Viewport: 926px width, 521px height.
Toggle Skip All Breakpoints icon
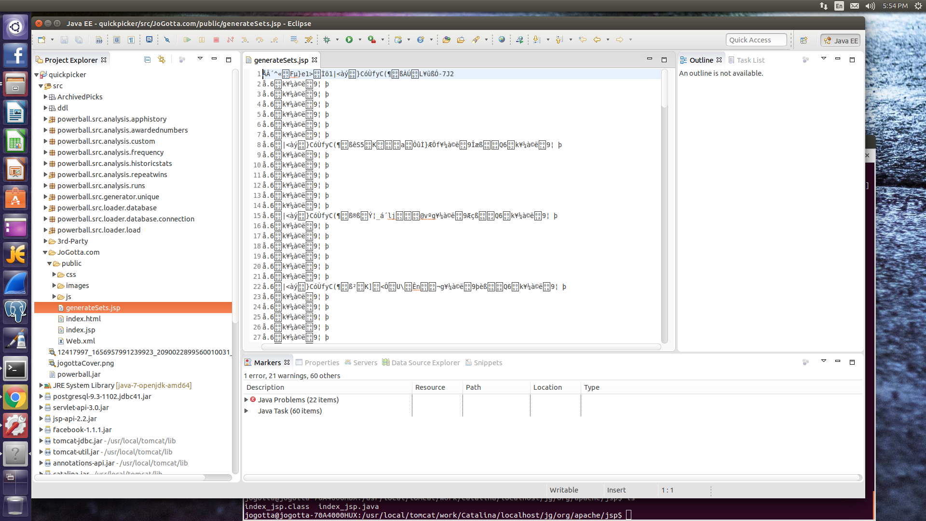click(167, 40)
